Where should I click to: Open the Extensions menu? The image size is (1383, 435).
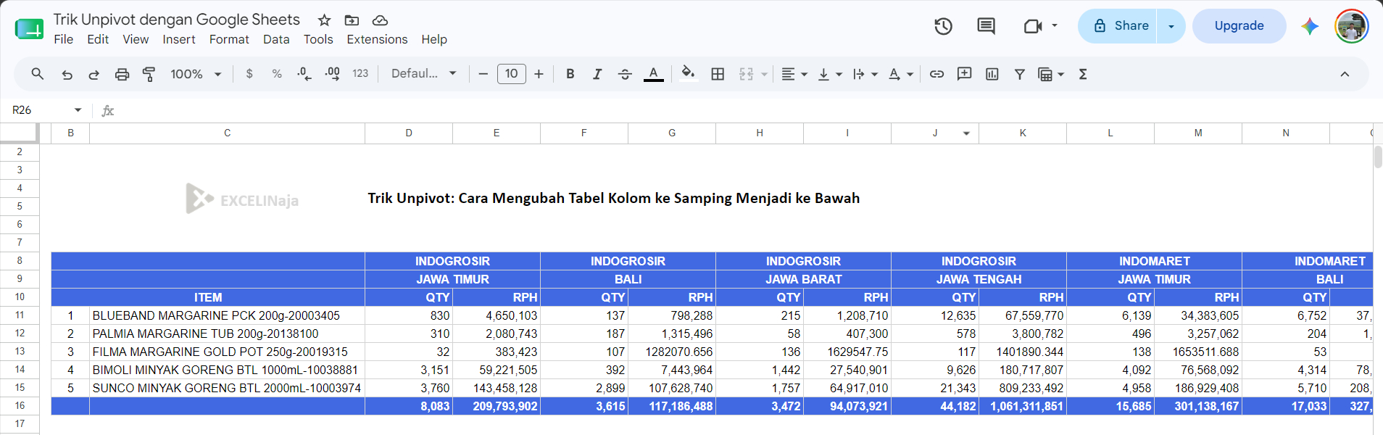[x=377, y=39]
